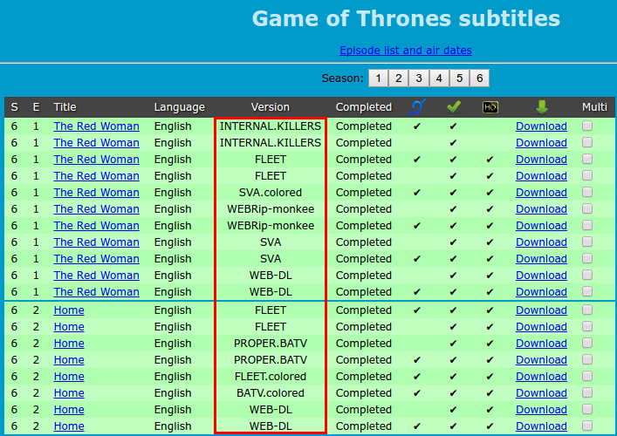Open The Red Woman link in hearing-impaired INTERNAL.KILLERS row
617x436 pixels.
[x=96, y=126]
